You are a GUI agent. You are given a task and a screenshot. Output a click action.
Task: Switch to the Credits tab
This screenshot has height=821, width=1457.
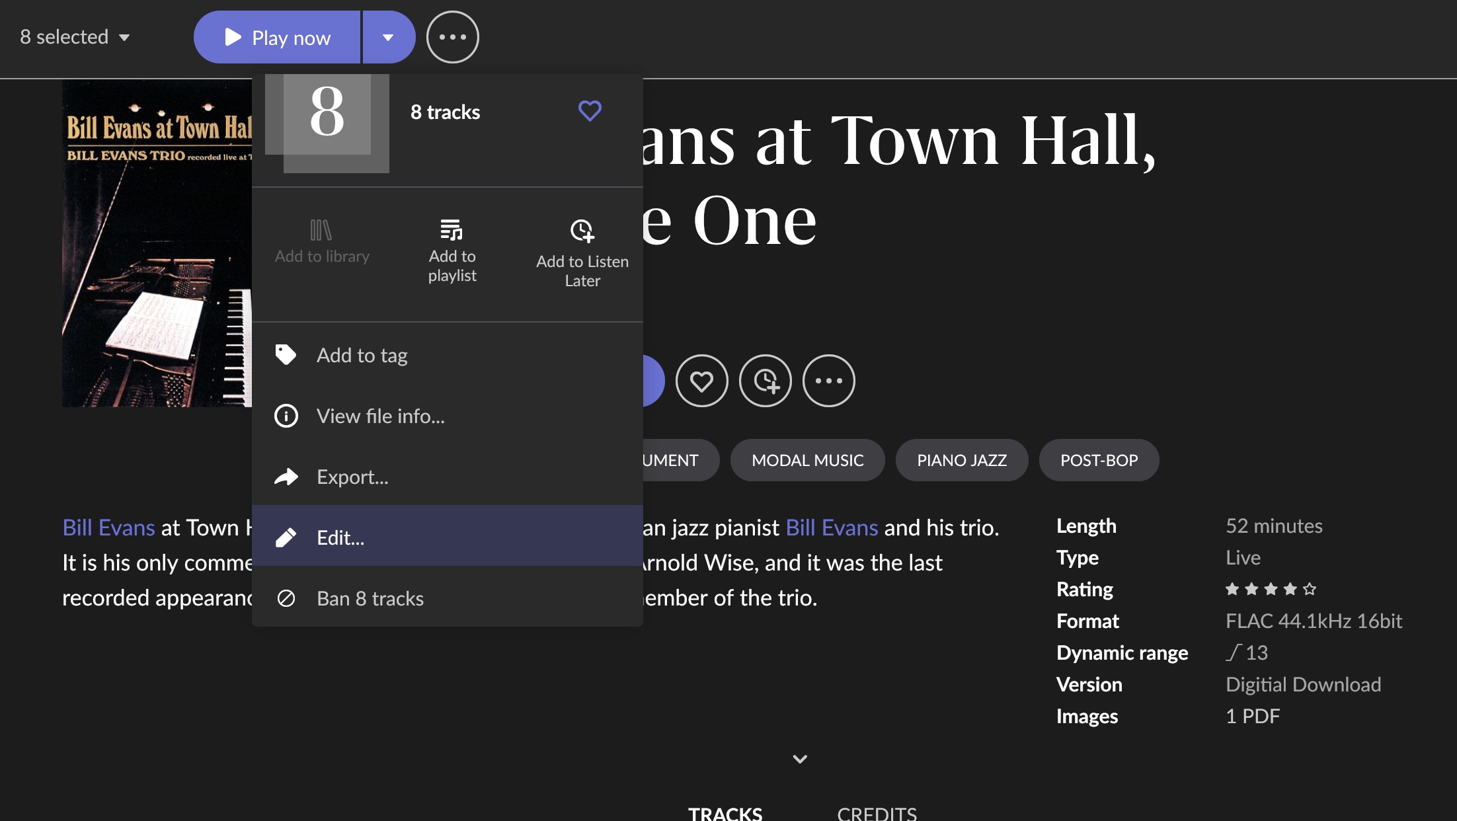click(877, 813)
